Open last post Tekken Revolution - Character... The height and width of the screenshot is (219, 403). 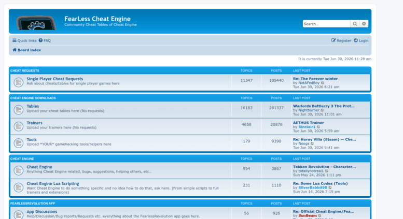pos(324,167)
